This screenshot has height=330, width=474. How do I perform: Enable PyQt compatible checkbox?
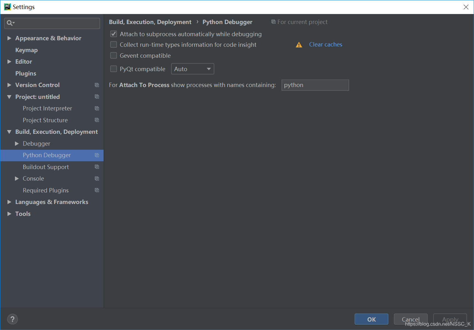(x=114, y=69)
